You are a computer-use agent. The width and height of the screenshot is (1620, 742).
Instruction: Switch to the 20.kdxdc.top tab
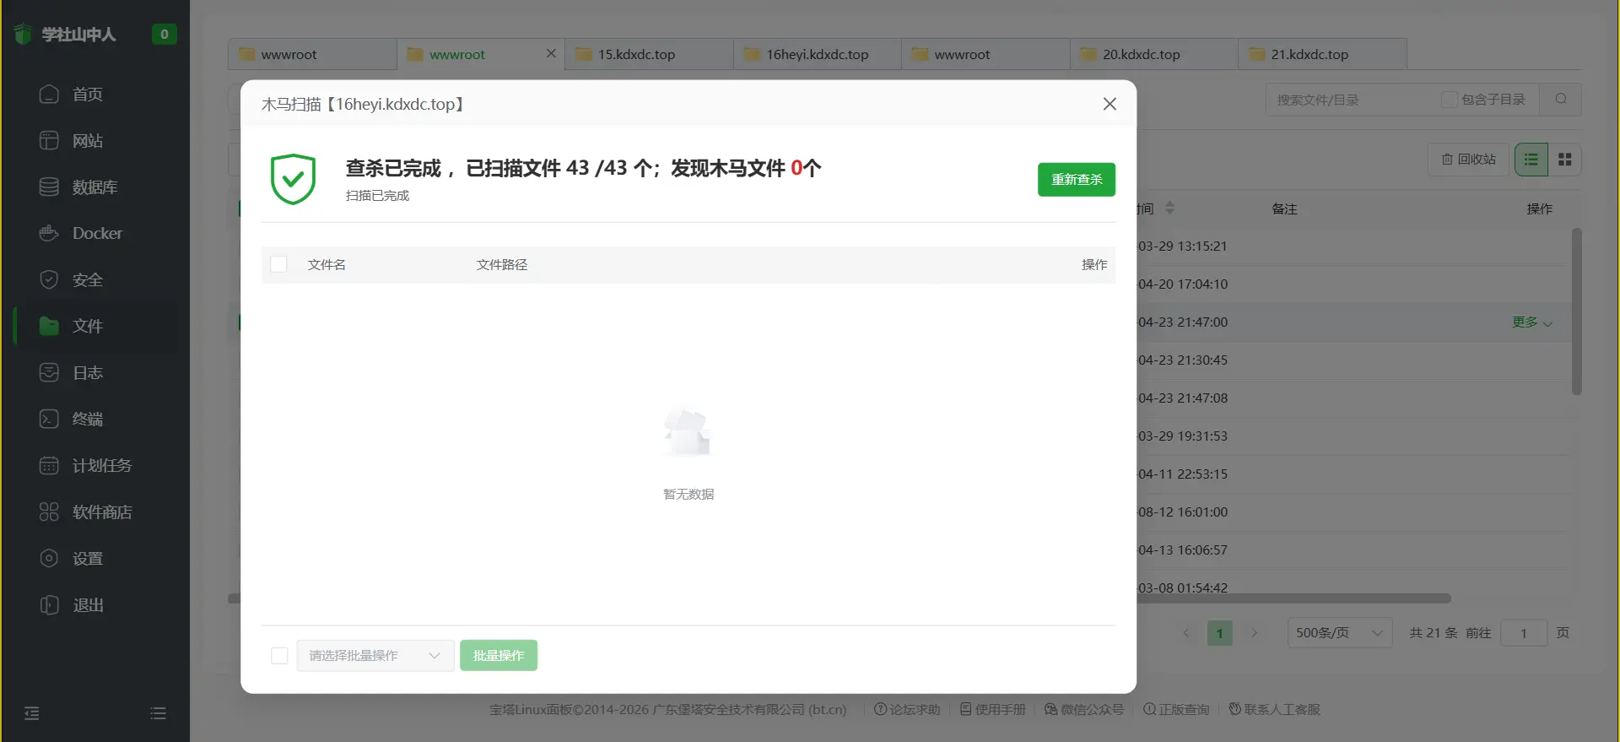(x=1153, y=54)
